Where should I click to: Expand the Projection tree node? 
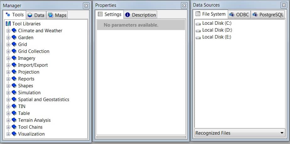pyautogui.click(x=8, y=72)
